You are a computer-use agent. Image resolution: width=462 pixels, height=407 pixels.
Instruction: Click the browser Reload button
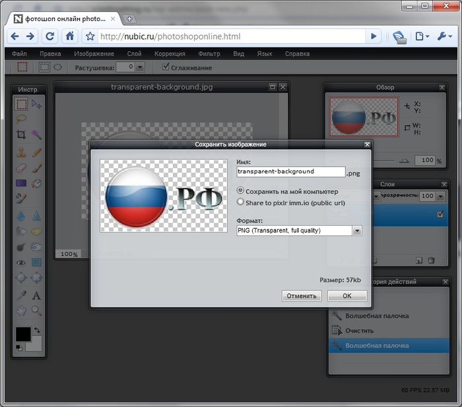click(49, 36)
